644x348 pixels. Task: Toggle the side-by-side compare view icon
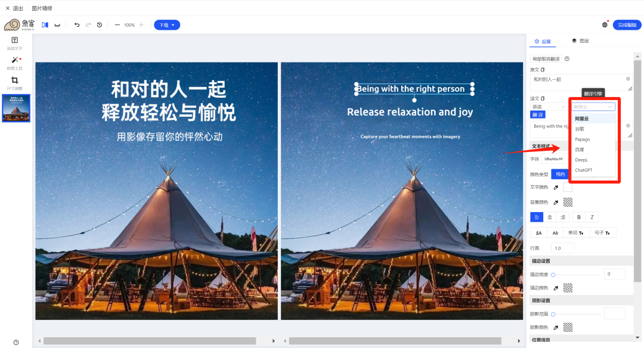[45, 25]
